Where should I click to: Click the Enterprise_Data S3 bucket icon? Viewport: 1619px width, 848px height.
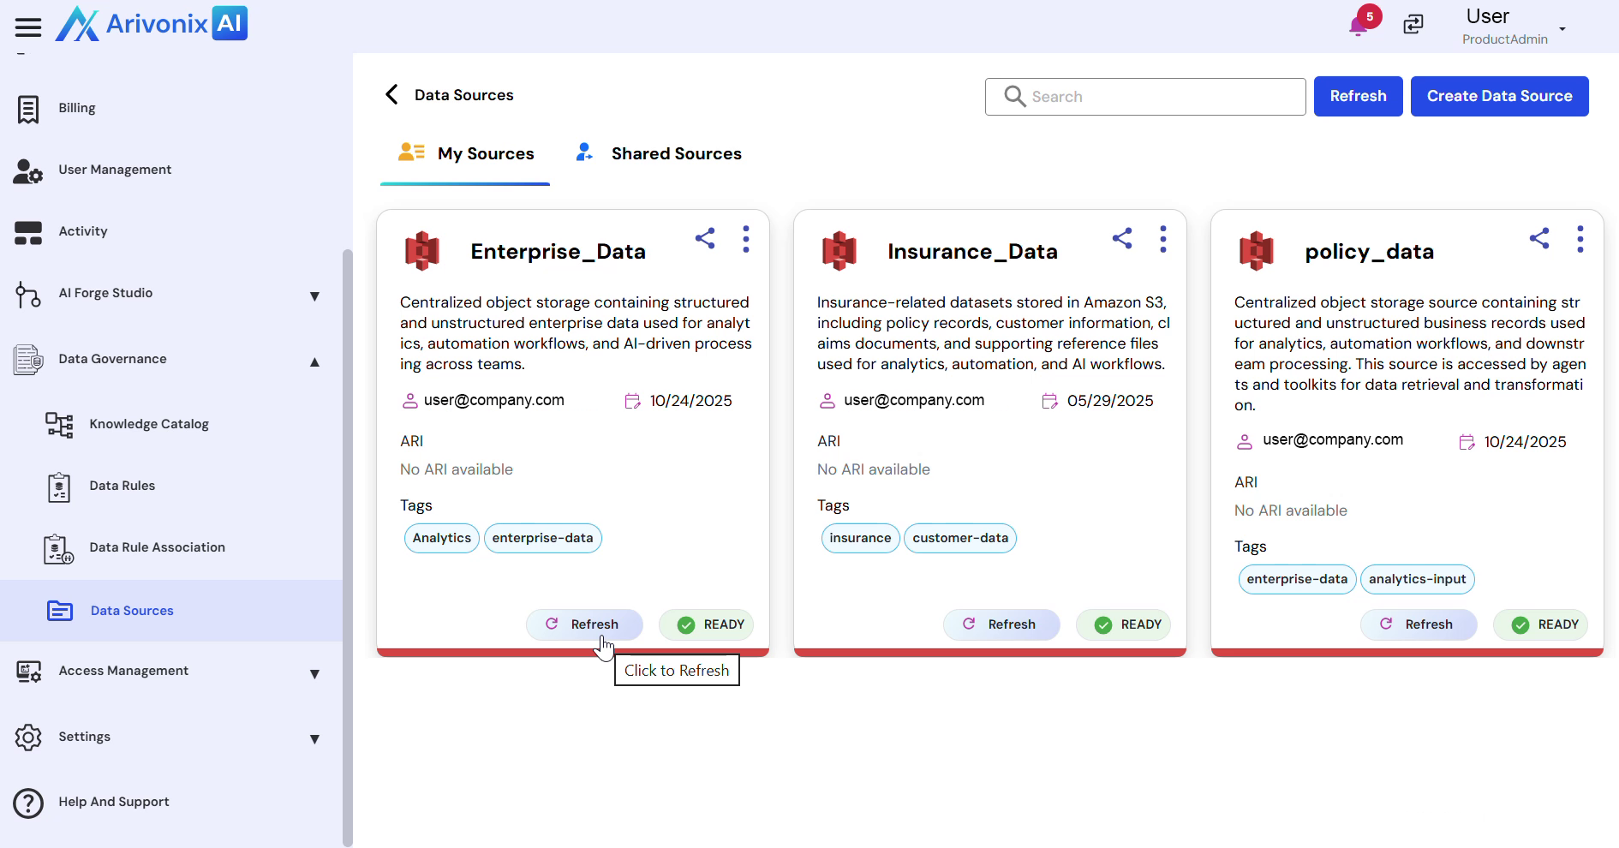[422, 251]
